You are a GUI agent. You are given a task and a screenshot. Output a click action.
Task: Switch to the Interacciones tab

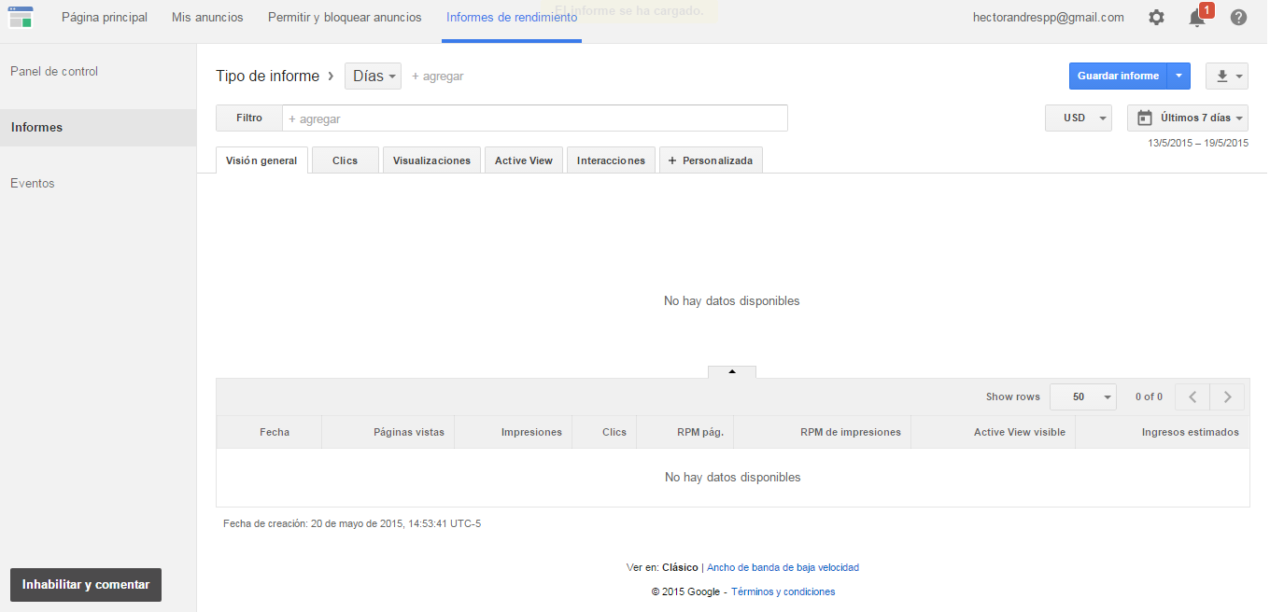(x=611, y=160)
